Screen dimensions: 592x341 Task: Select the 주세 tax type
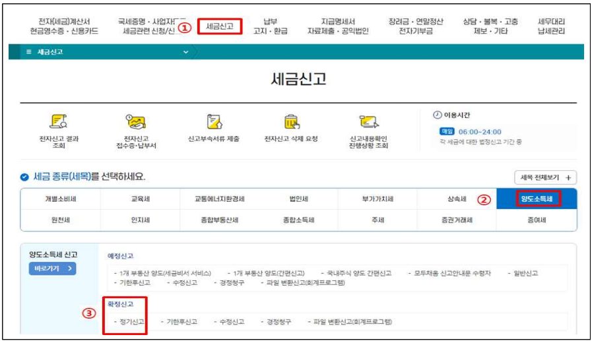click(378, 220)
